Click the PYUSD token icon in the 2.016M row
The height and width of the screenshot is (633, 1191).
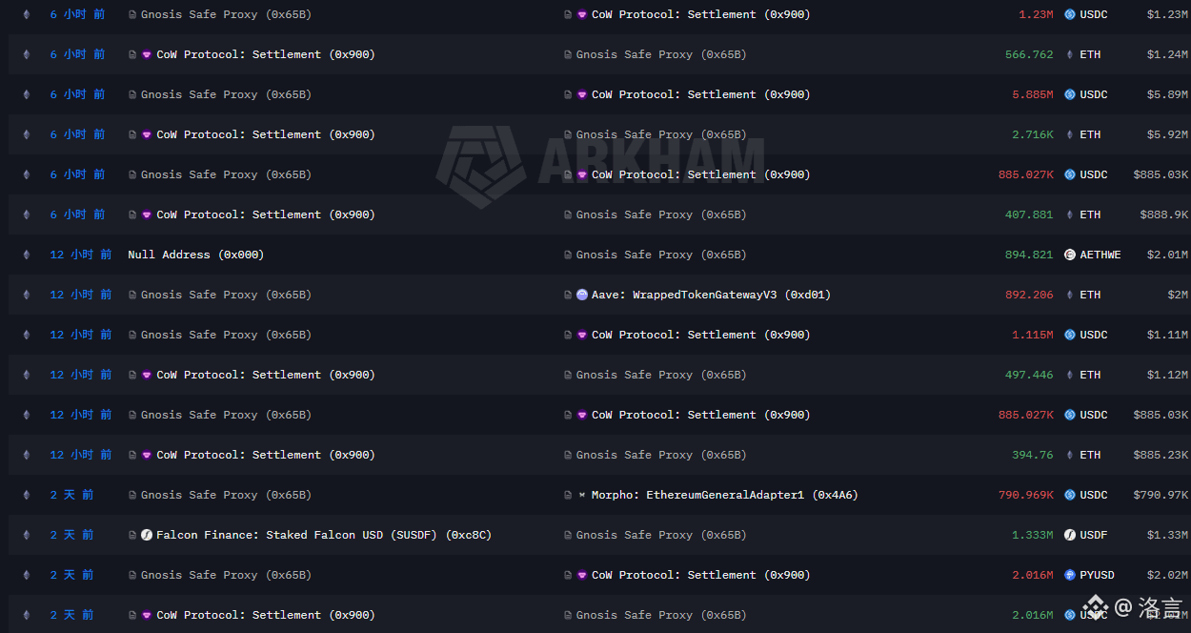(1069, 575)
